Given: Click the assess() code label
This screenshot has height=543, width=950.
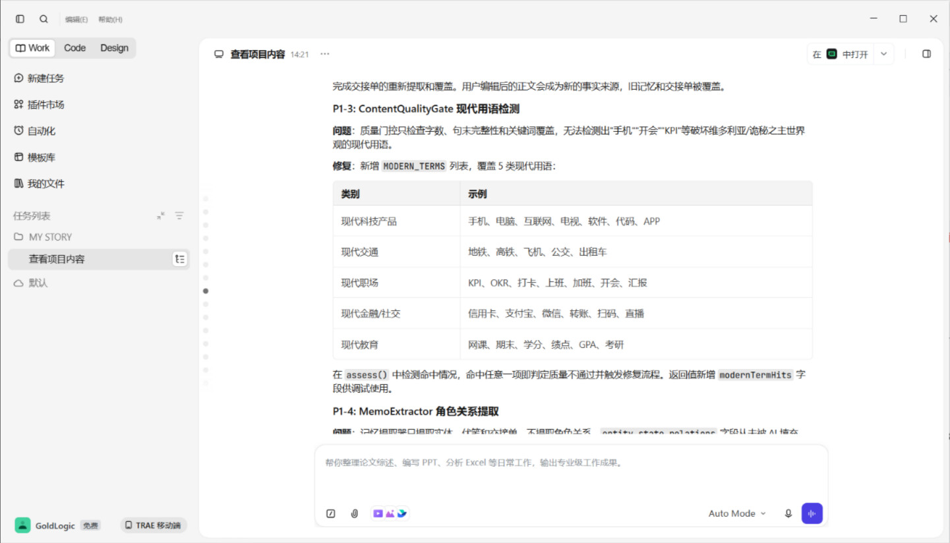Looking at the screenshot, I should 367,375.
